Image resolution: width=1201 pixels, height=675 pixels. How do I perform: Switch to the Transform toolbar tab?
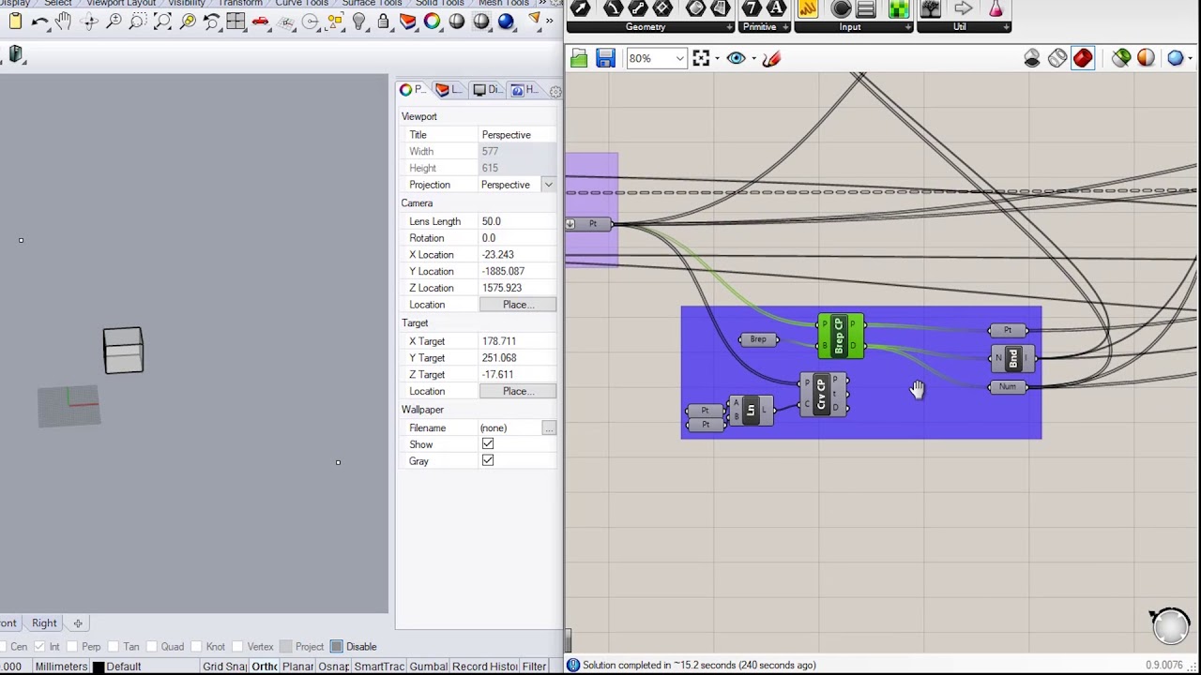[x=240, y=3]
